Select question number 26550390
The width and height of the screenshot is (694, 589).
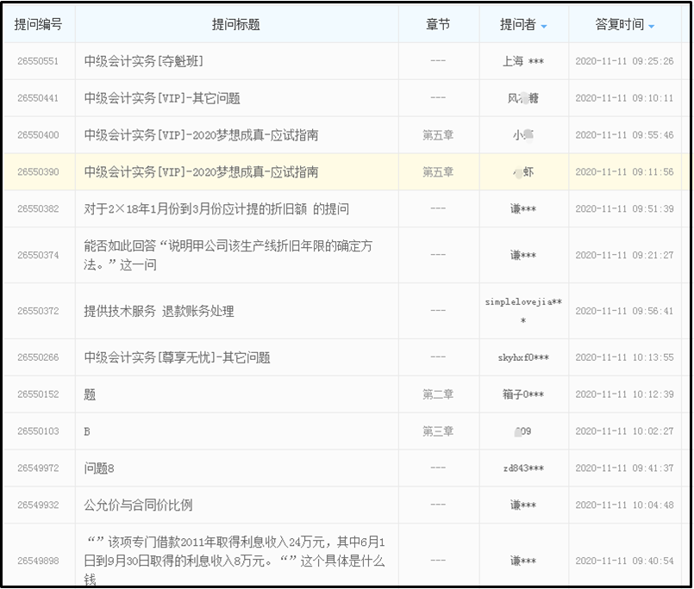(38, 171)
